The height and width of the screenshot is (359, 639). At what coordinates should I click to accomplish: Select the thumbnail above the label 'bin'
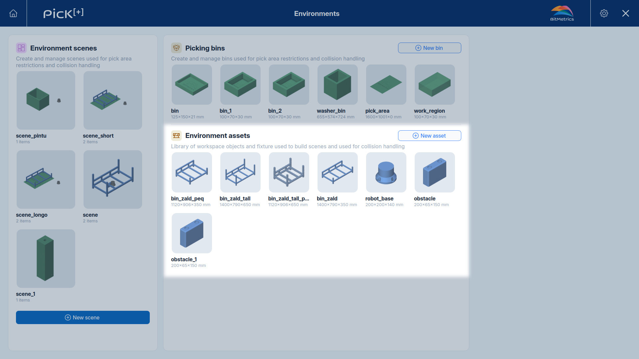(x=192, y=85)
